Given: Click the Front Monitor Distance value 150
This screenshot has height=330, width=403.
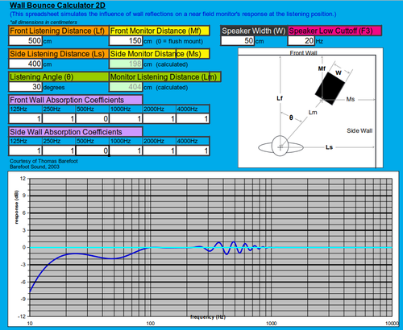Looking at the screenshot, I should click(x=126, y=41).
